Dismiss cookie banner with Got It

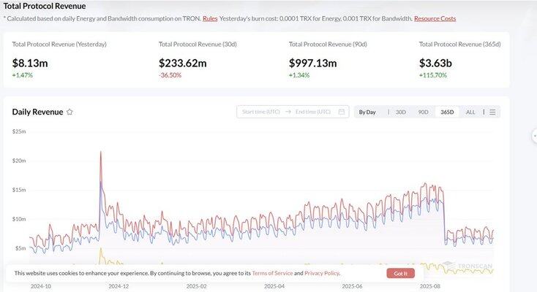point(401,273)
